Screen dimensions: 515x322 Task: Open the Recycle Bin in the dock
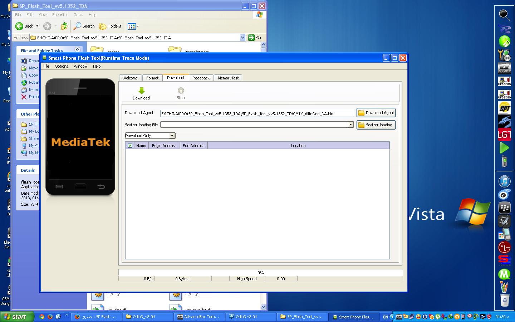coord(504,300)
